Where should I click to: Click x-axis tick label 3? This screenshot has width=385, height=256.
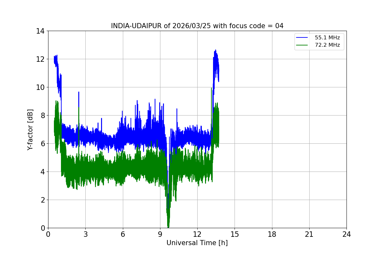tap(85, 234)
